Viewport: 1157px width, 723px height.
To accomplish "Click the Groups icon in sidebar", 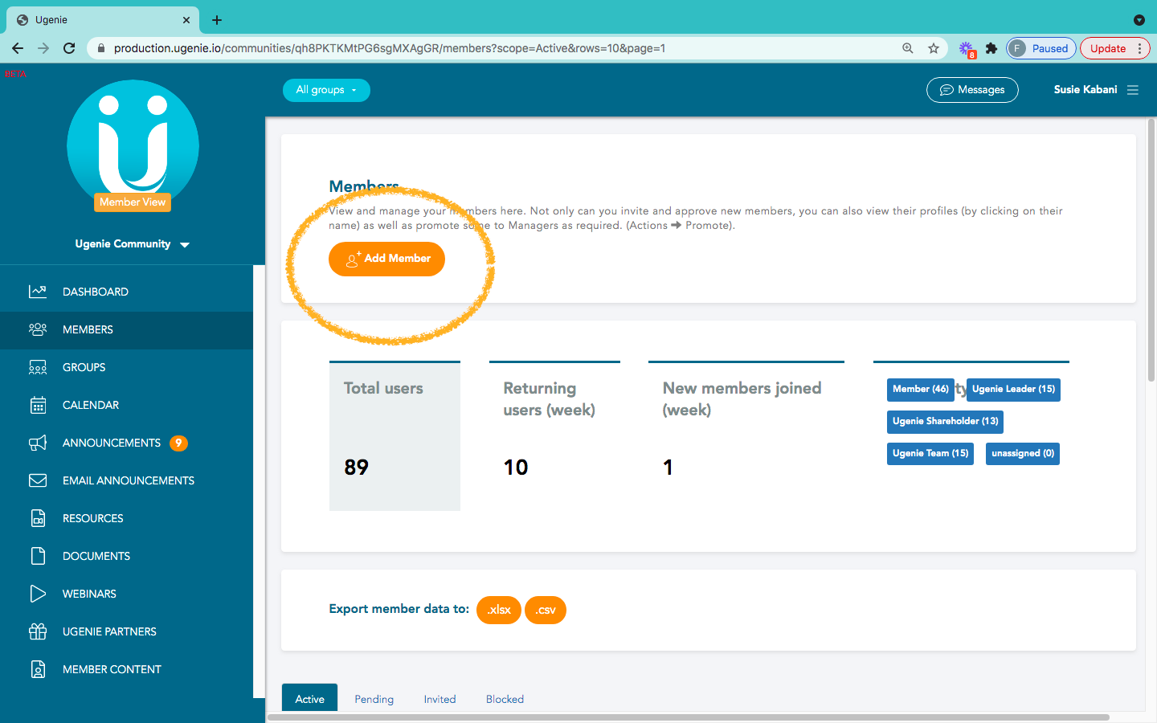I will [38, 367].
